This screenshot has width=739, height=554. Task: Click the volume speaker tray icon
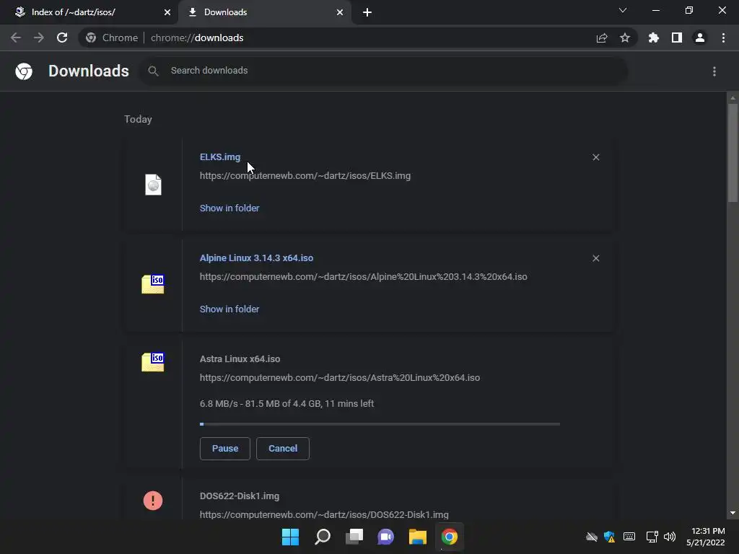tap(669, 537)
